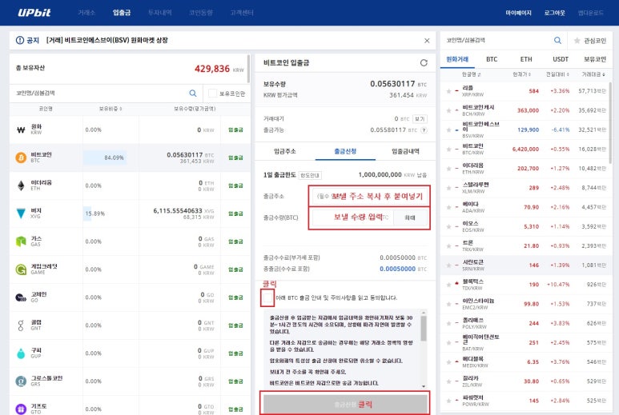Check the BTC withdrawal notice agreement checkbox

pyautogui.click(x=267, y=297)
